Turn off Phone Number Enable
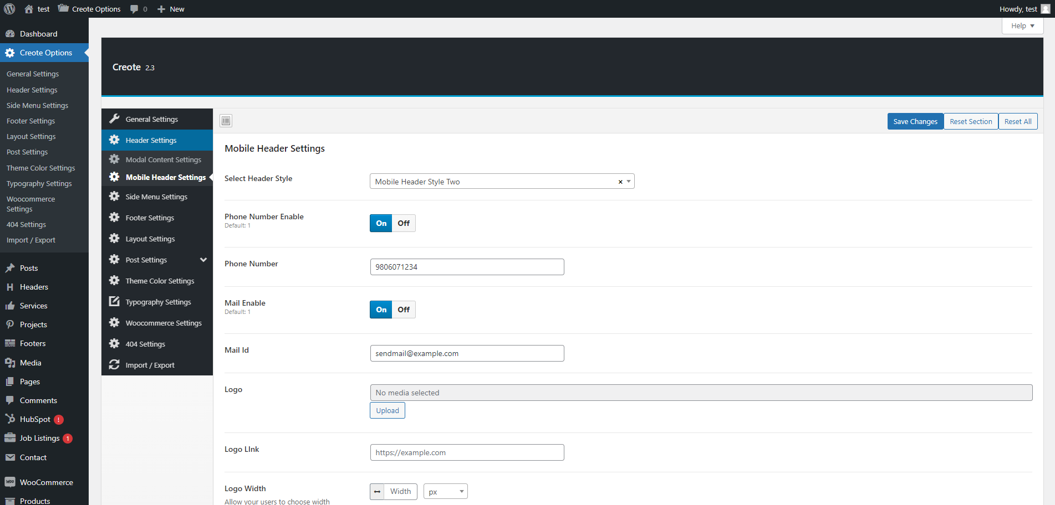Viewport: 1055px width, 505px height. tap(404, 223)
